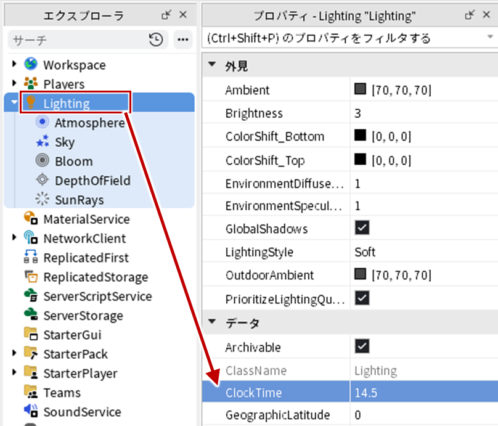
Task: Close the Properties panel
Action: (486, 15)
